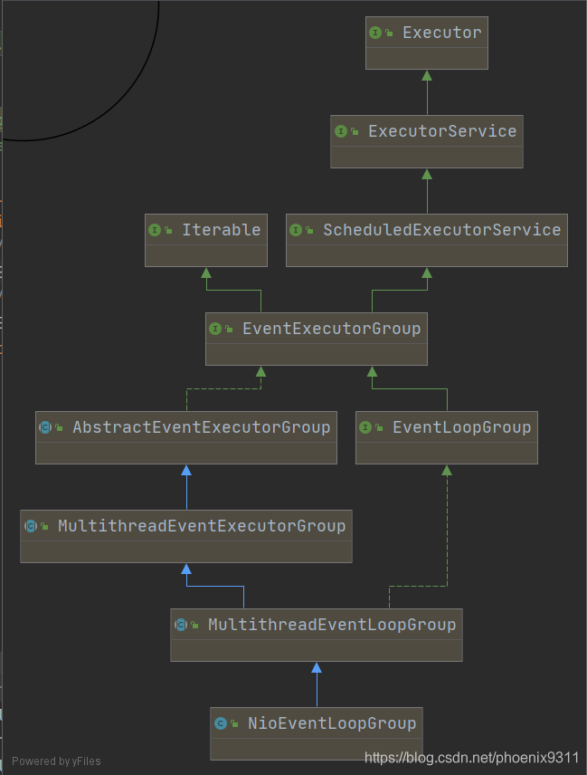Click the public visibility lock icon of Executor

pos(390,33)
